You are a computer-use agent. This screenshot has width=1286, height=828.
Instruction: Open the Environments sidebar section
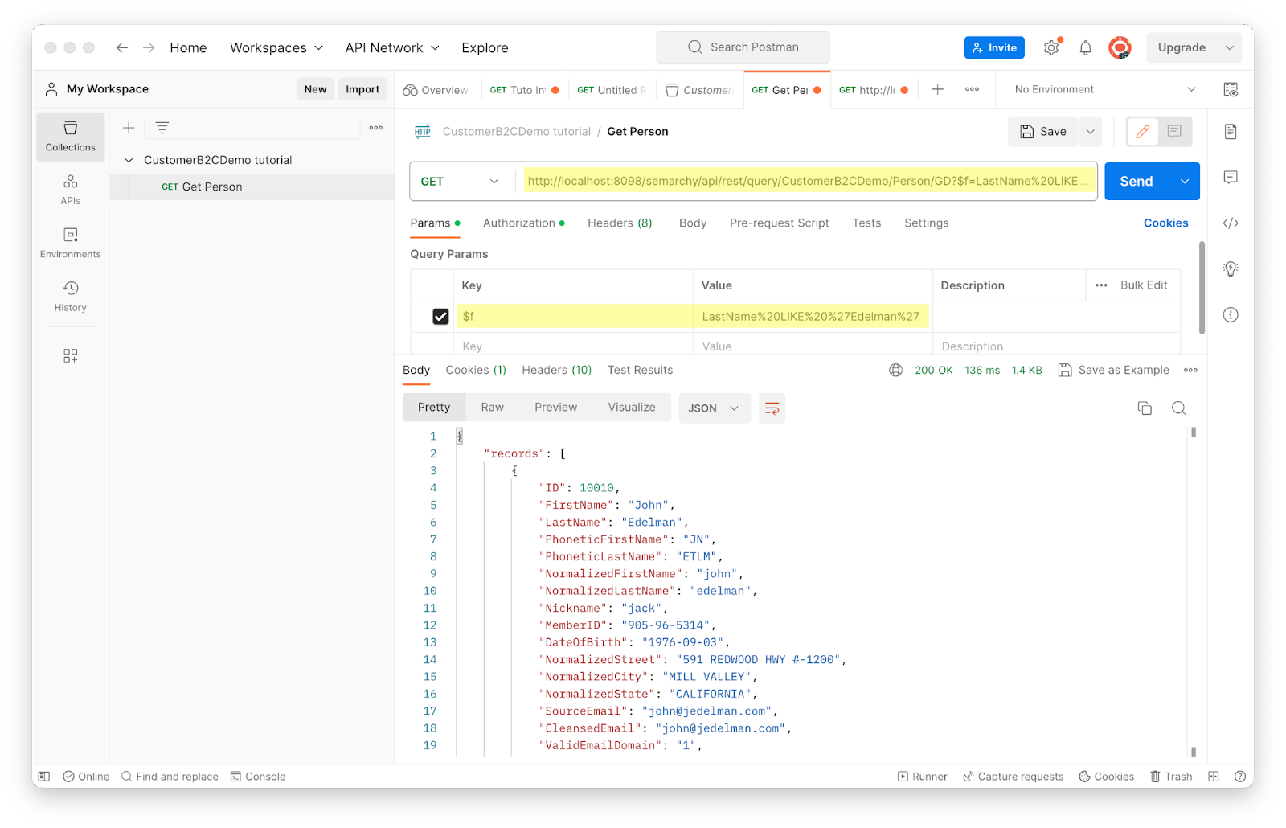point(70,243)
